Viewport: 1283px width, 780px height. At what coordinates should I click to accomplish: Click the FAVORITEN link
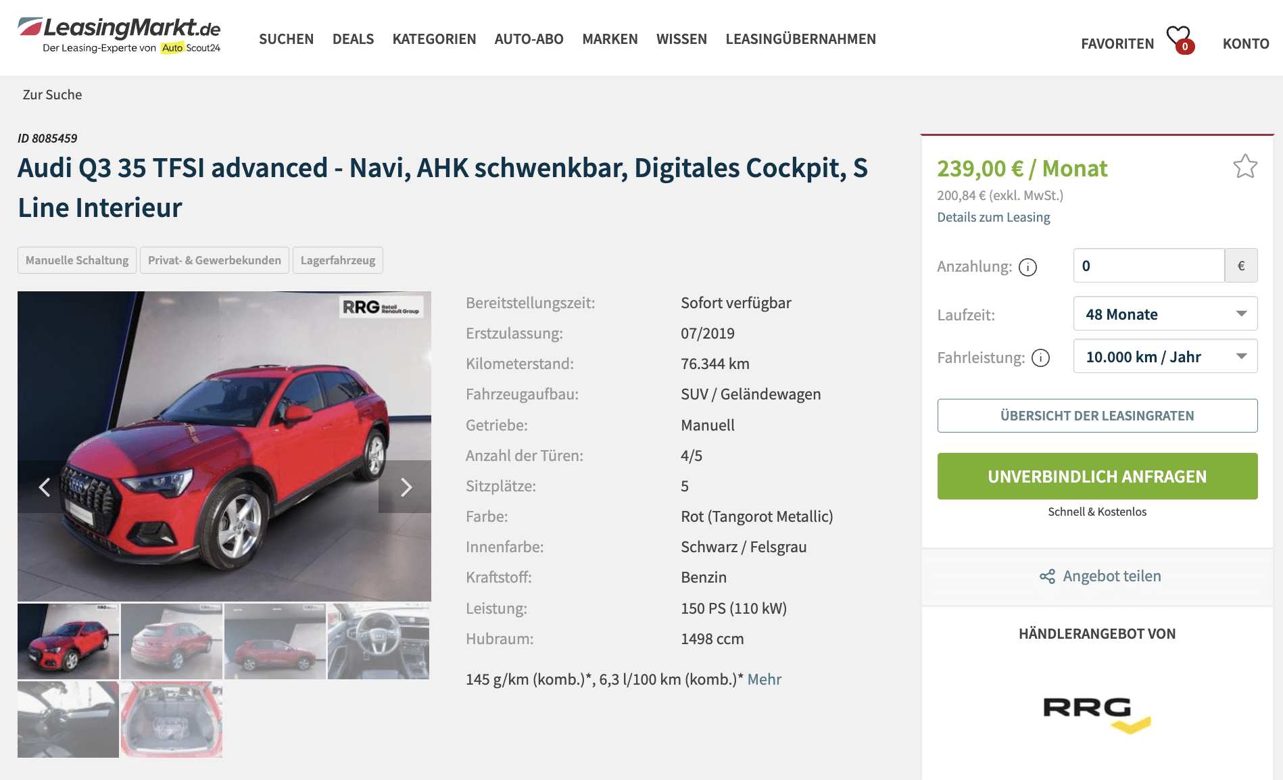(1117, 44)
